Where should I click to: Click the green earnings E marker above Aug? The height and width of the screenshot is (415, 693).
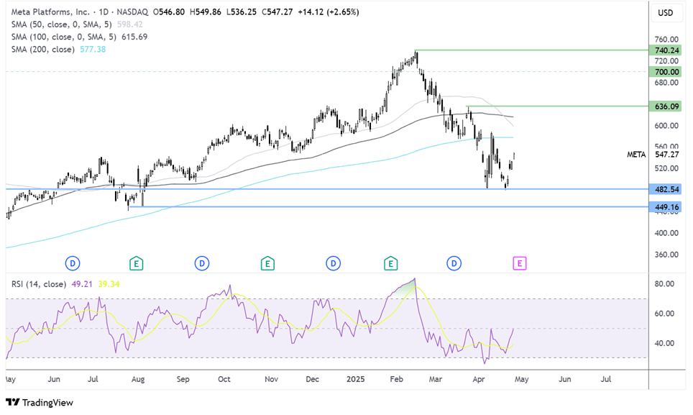[x=136, y=264]
